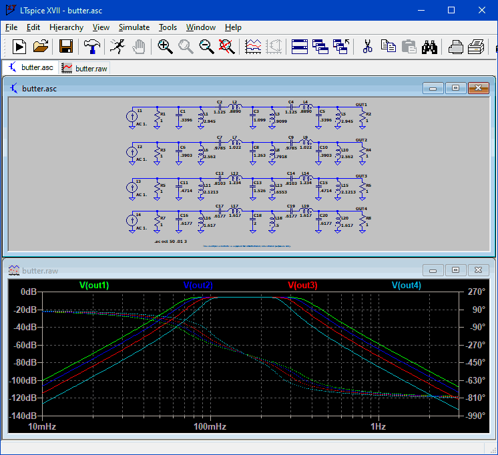Click the 100mHz frequency axis label
Screen dimensions: 498x455
(x=210, y=426)
